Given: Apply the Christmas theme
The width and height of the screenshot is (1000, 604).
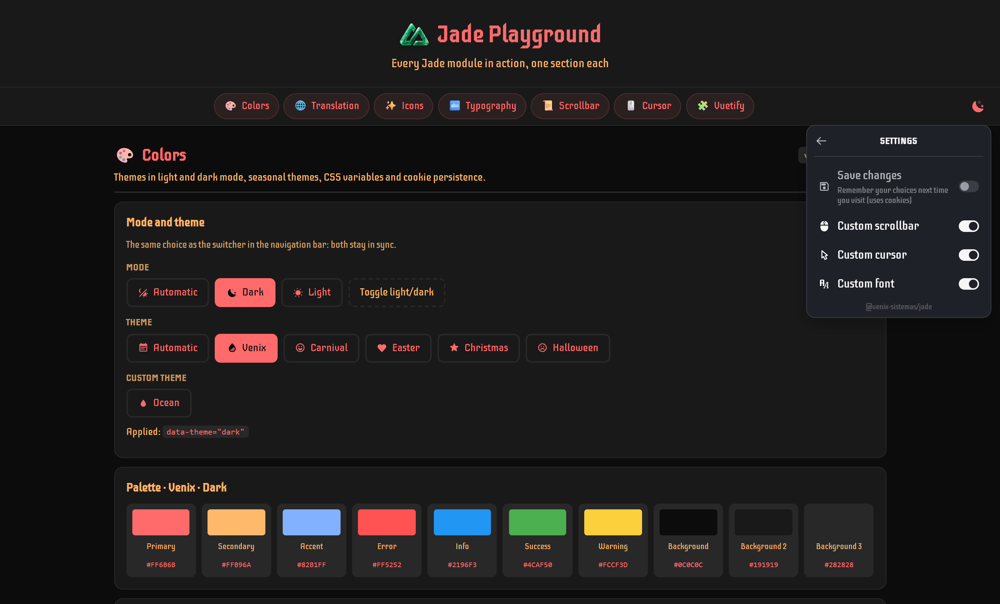Looking at the screenshot, I should [x=479, y=348].
